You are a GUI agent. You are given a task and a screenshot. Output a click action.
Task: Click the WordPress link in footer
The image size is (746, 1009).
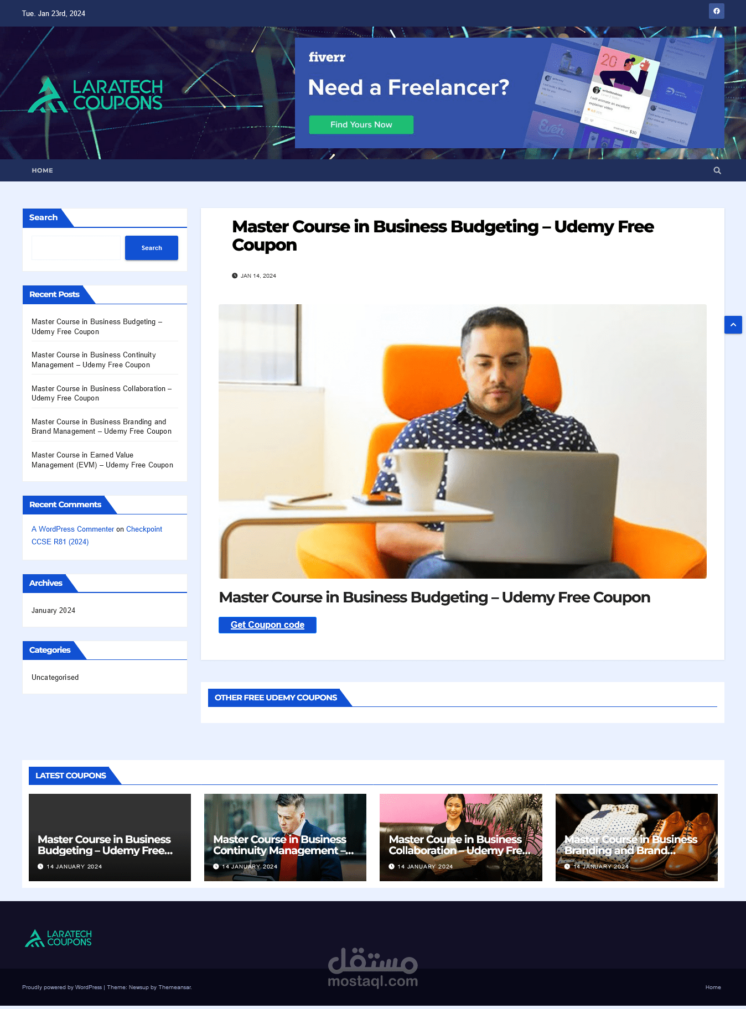pyautogui.click(x=89, y=987)
